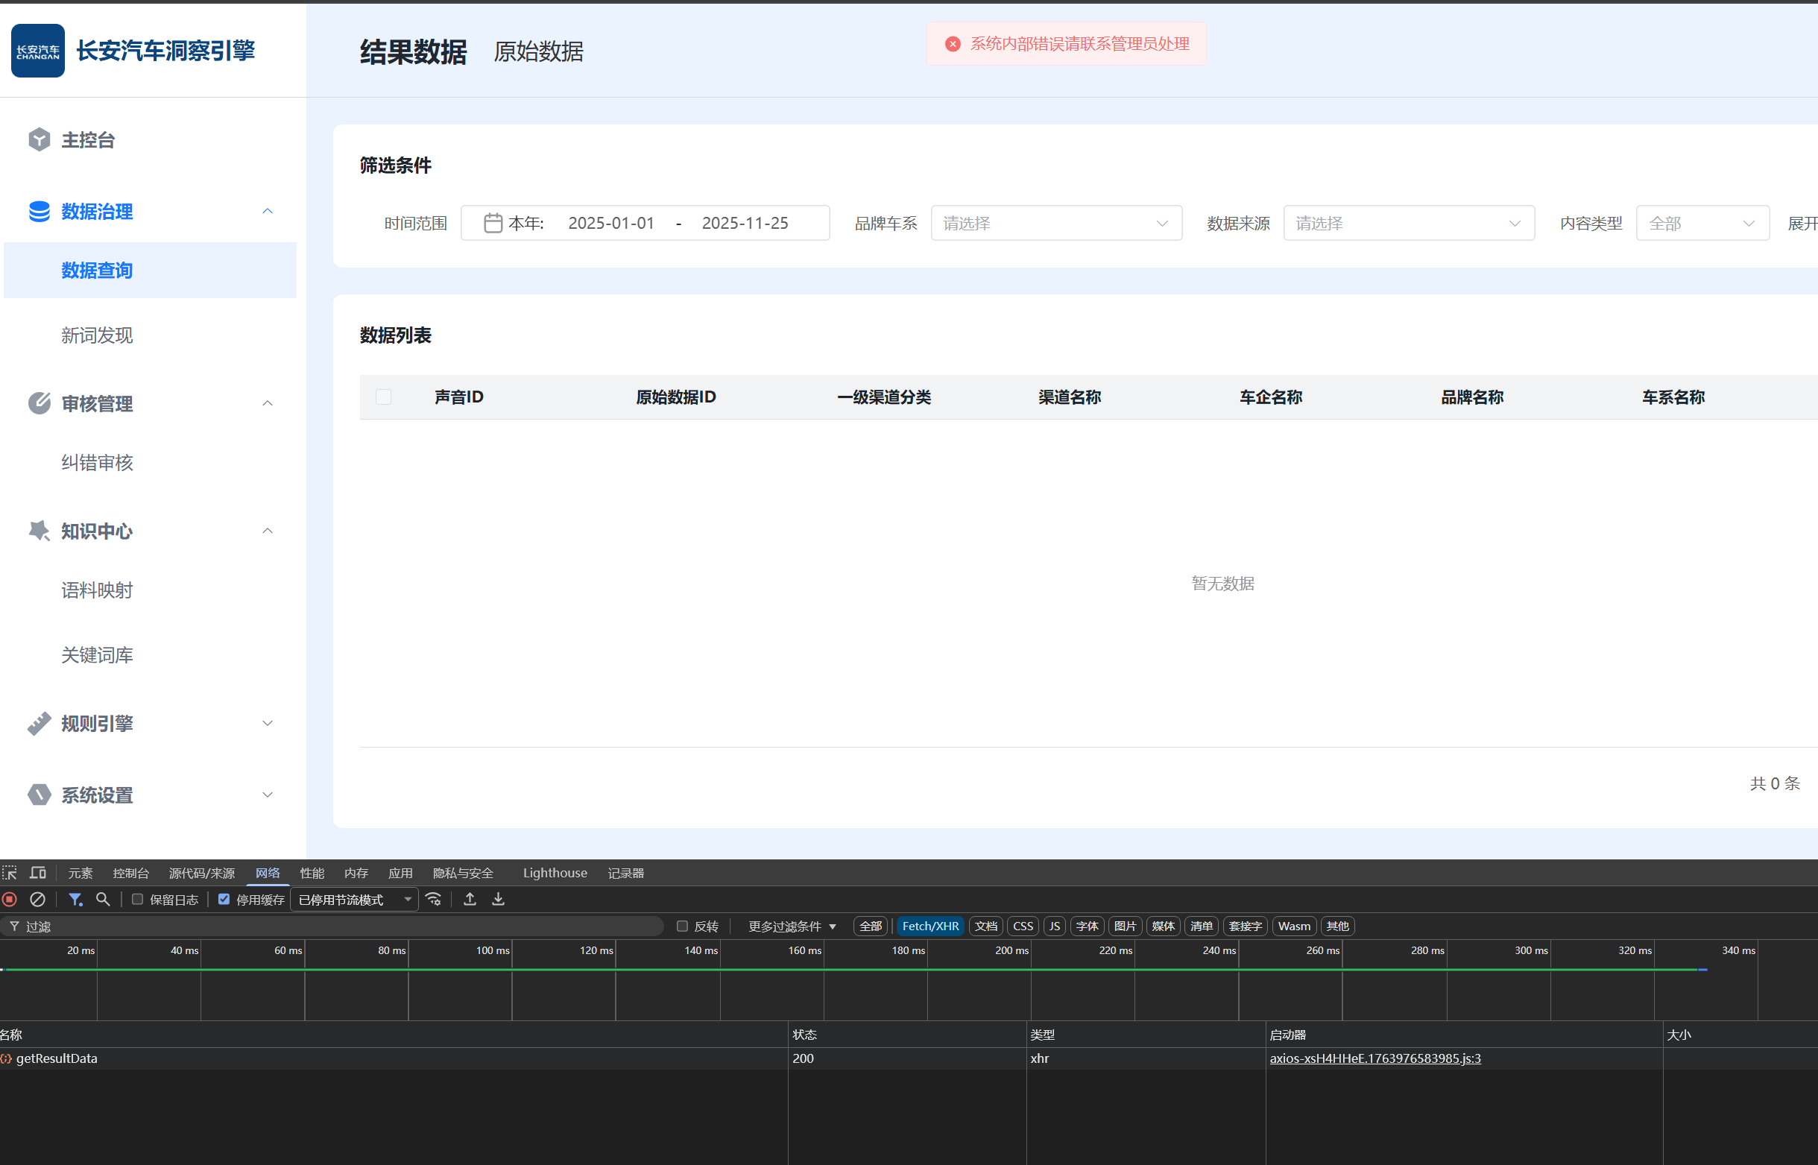Open the 品牌车系 dropdown
Image resolution: width=1818 pixels, height=1165 pixels.
coord(1056,222)
